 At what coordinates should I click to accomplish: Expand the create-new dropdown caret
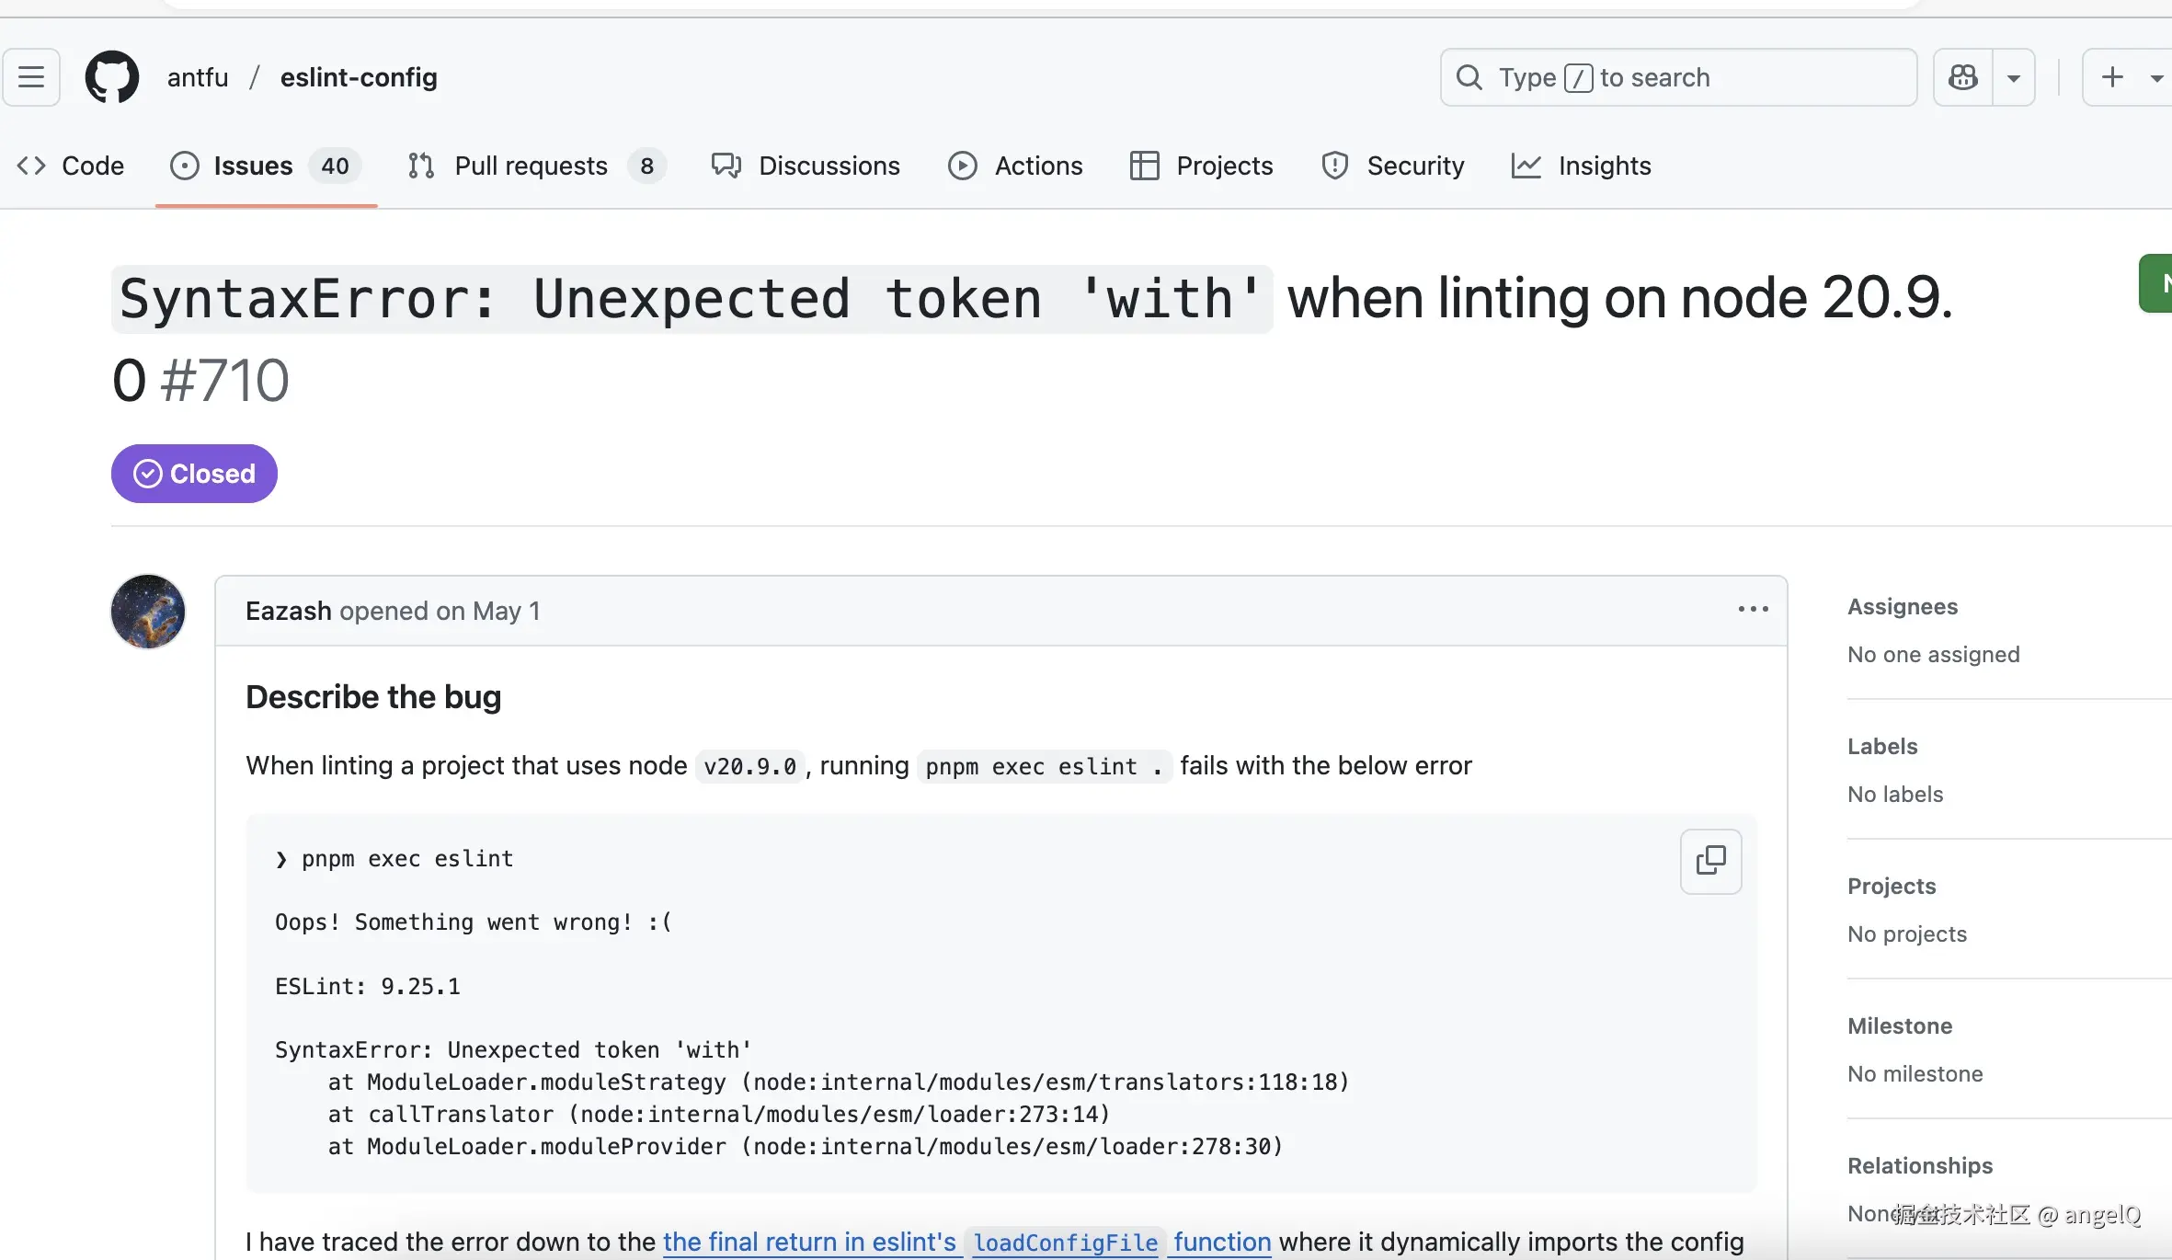pos(2156,77)
